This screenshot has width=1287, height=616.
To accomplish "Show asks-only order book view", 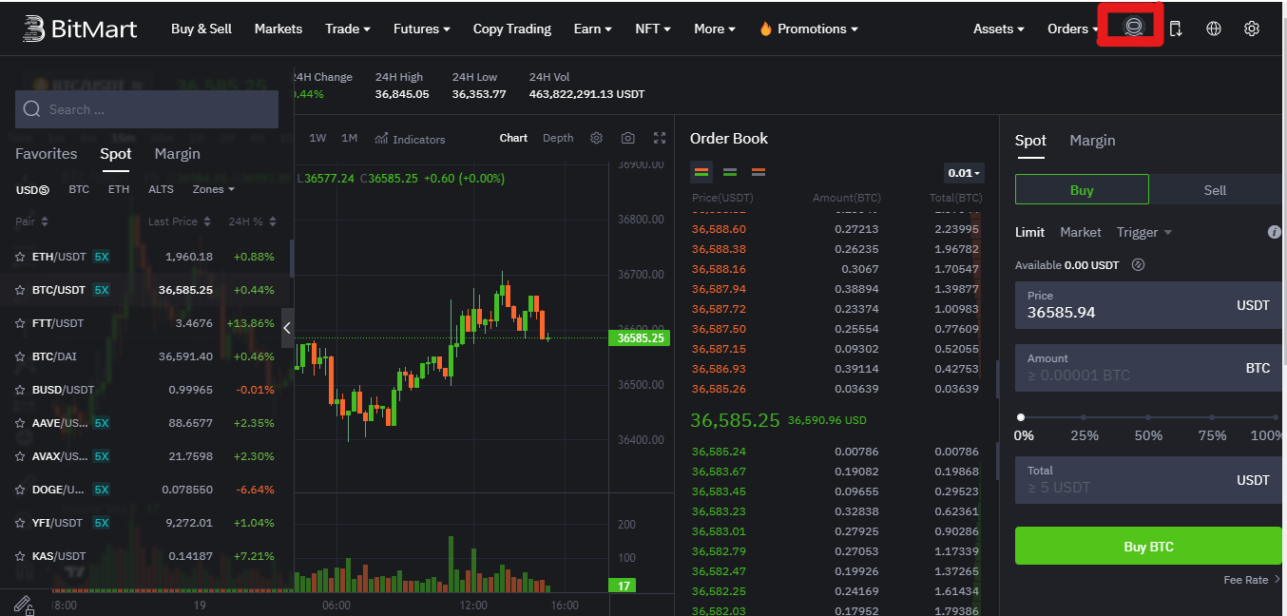I will click(759, 172).
